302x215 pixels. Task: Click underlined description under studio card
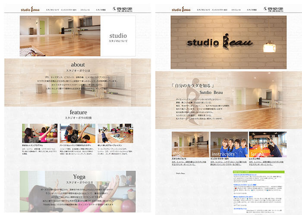pos(189,163)
